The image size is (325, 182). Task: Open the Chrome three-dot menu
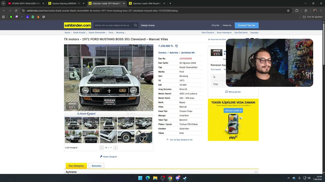point(321,11)
